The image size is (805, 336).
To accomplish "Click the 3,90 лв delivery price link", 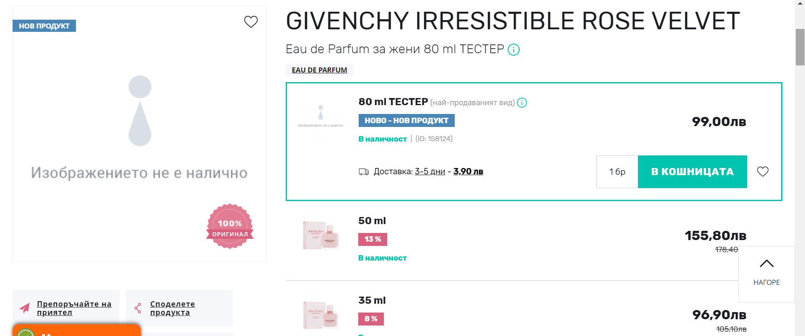I will tap(468, 171).
